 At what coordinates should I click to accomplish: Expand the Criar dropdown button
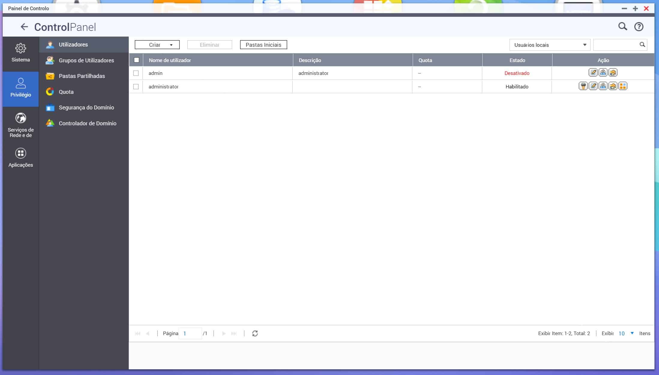[157, 45]
